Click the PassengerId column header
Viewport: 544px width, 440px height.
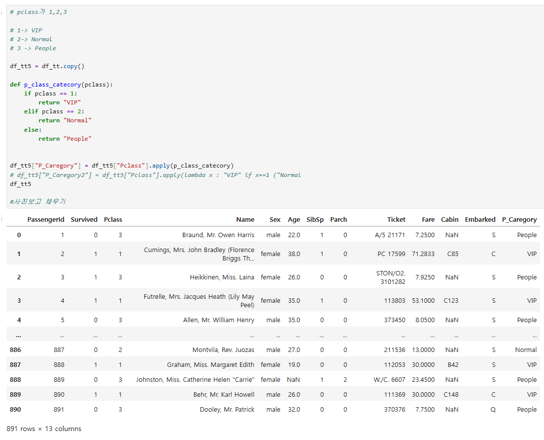pyautogui.click(x=46, y=219)
